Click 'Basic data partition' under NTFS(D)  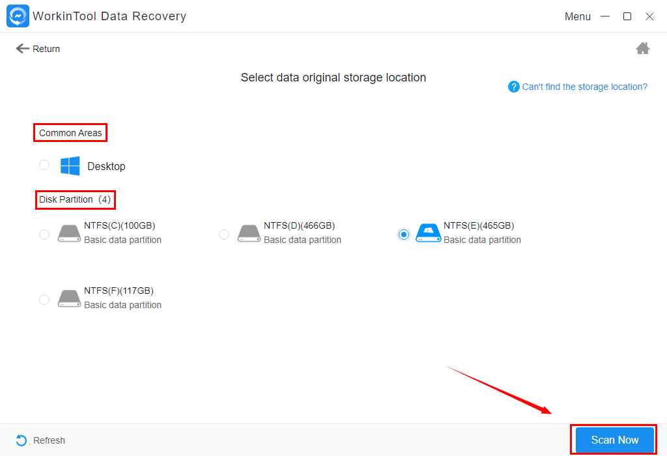[x=302, y=240]
